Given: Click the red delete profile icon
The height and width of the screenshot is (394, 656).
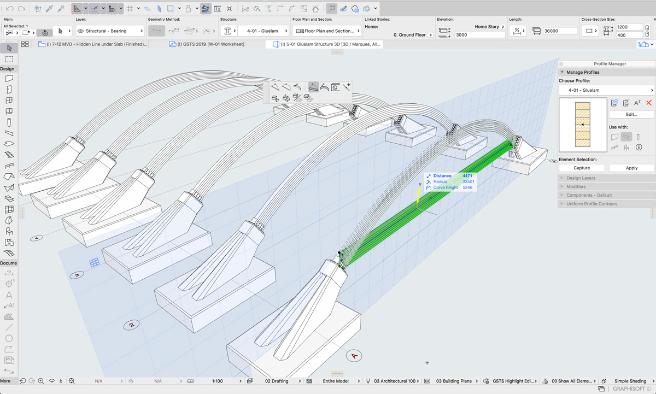Looking at the screenshot, I should (x=649, y=103).
